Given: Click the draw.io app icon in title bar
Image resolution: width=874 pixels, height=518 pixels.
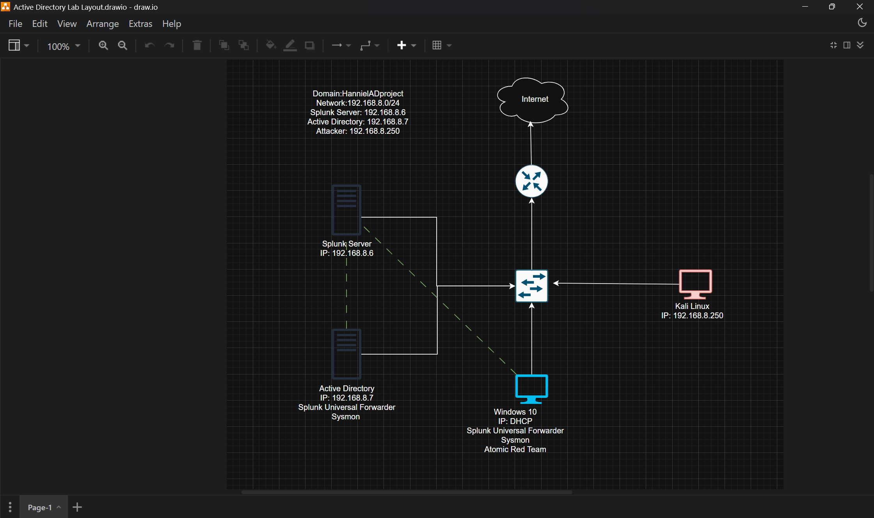Looking at the screenshot, I should click(x=5, y=7).
